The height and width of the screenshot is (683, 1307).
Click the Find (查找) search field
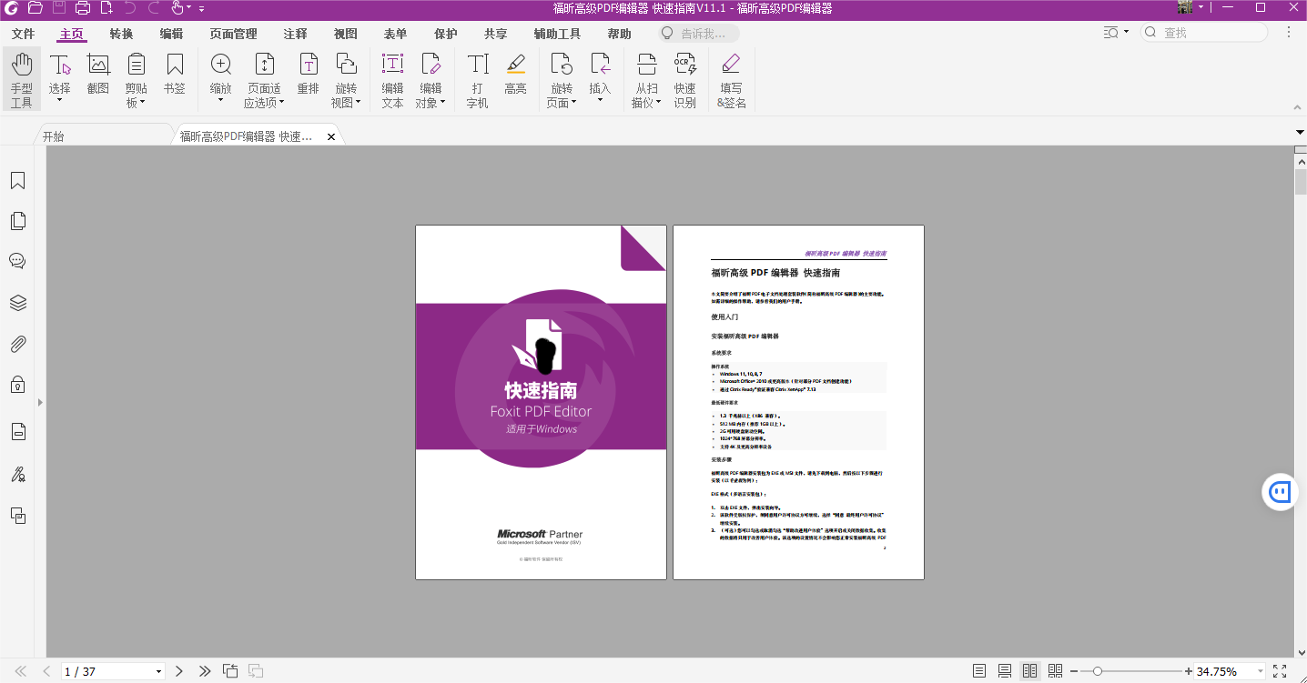(x=1204, y=33)
